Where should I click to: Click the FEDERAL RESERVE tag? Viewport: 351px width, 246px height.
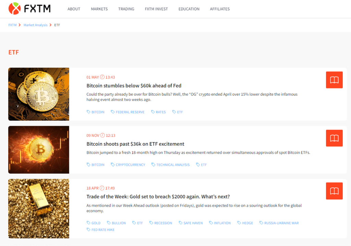coord(128,112)
